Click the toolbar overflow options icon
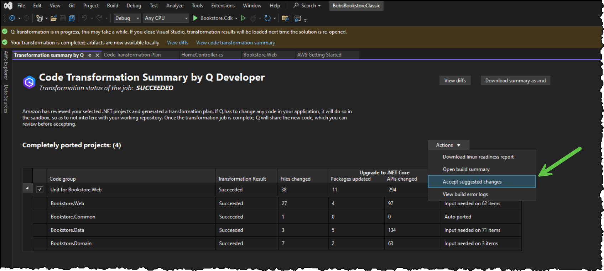The image size is (604, 271). pyautogui.click(x=305, y=20)
